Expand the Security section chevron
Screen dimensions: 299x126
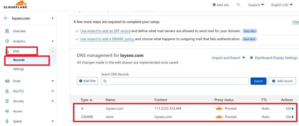click(53, 101)
